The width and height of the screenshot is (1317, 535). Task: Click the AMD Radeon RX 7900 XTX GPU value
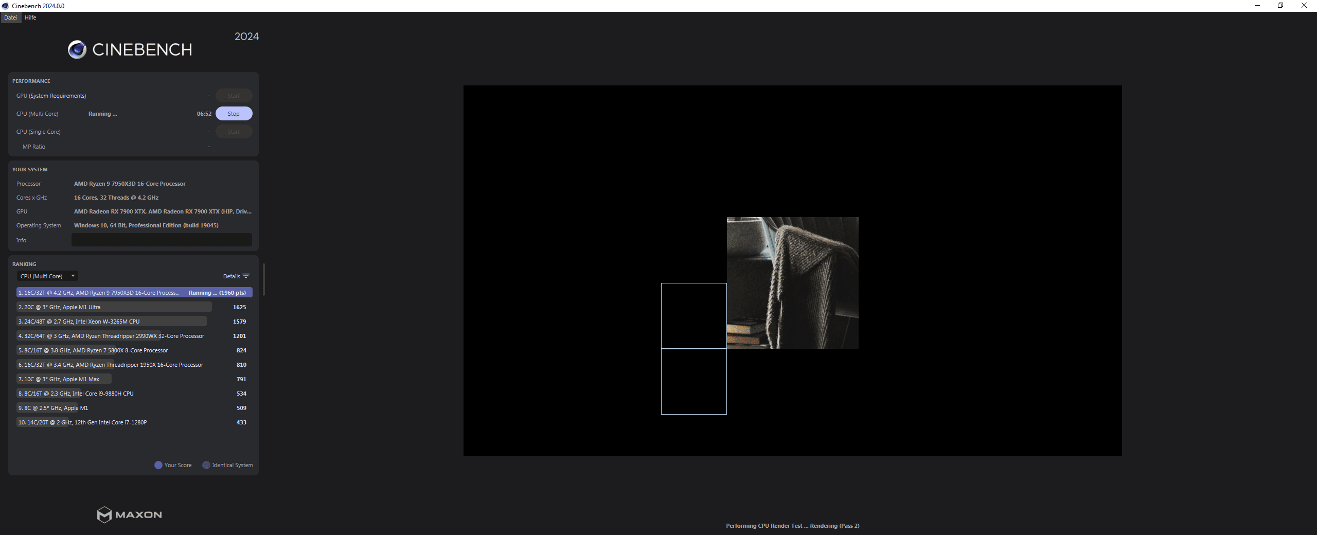tap(163, 211)
